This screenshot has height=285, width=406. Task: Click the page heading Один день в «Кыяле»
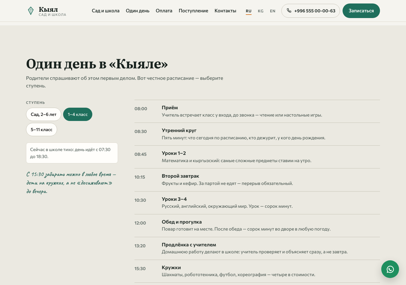click(x=97, y=64)
